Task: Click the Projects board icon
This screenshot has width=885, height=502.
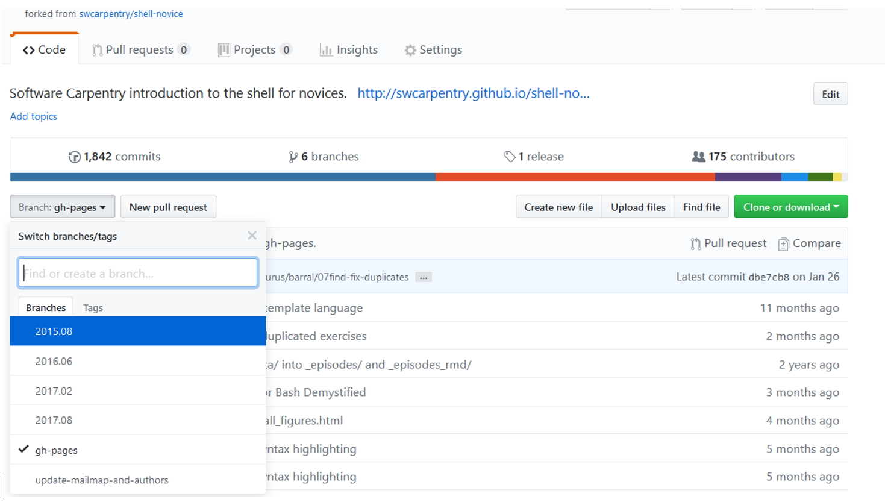Action: [x=224, y=50]
